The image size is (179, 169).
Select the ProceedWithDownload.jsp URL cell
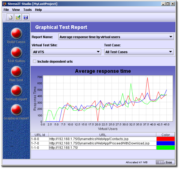point(103,143)
